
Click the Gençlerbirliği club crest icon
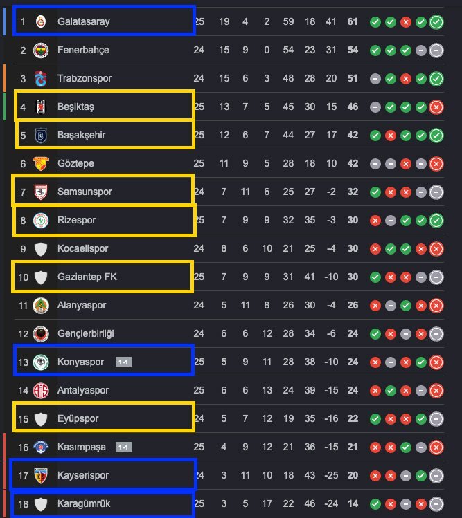point(42,333)
